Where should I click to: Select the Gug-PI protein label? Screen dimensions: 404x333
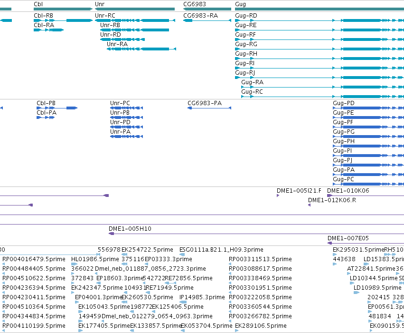coord(342,151)
